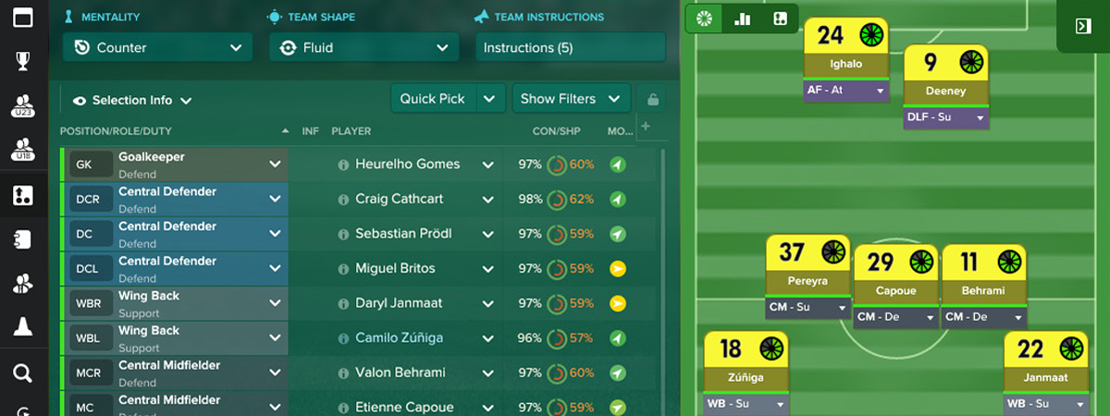Viewport: 1110px width, 416px height.
Task: Open the Team Shape dropdown showing Fluid
Action: pos(364,48)
